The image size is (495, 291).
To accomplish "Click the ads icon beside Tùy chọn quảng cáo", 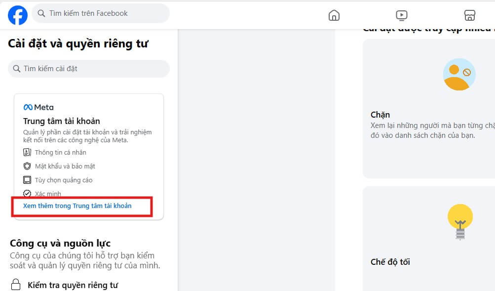I will [28, 180].
